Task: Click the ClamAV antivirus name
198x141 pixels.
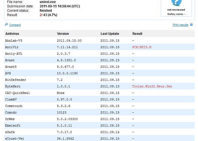Action: pyautogui.click(x=11, y=99)
